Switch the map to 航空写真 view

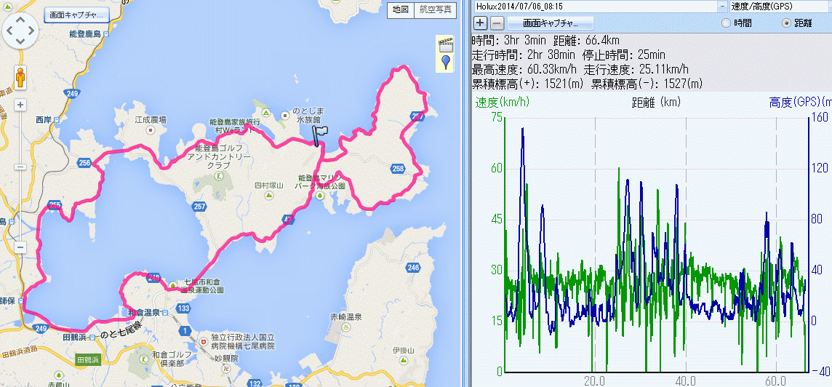click(435, 10)
